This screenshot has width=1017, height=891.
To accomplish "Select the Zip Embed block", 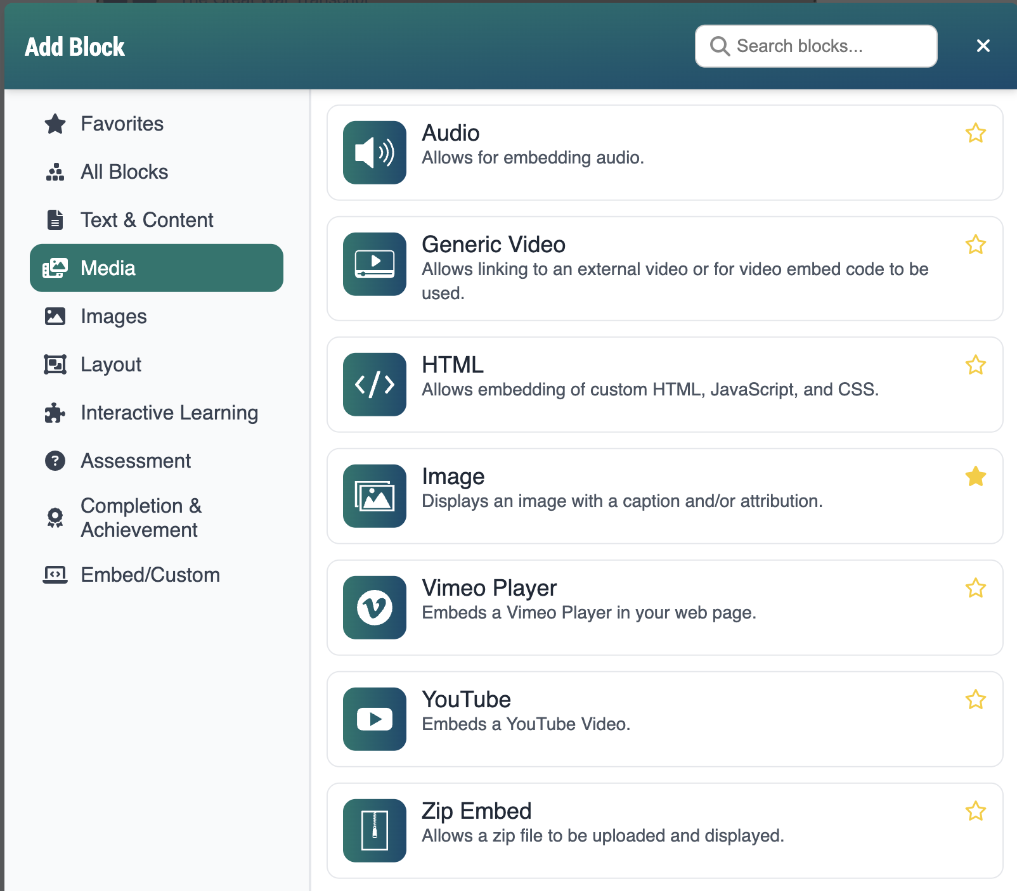I will (x=665, y=831).
